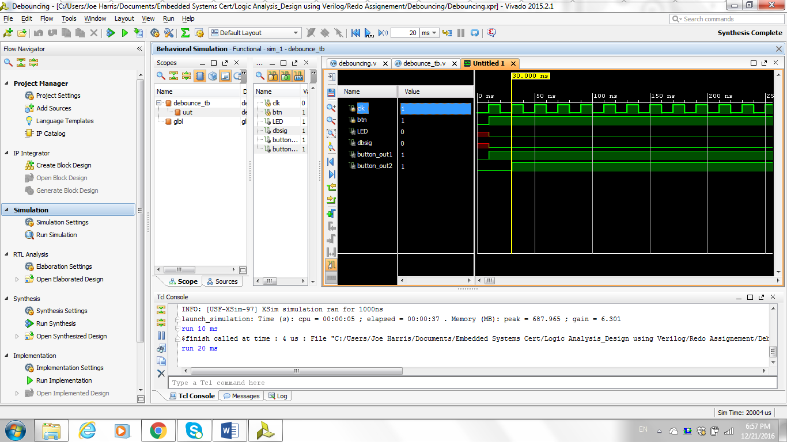Open IP Catalog in Flow Navigator
The image size is (787, 442).
tap(51, 134)
